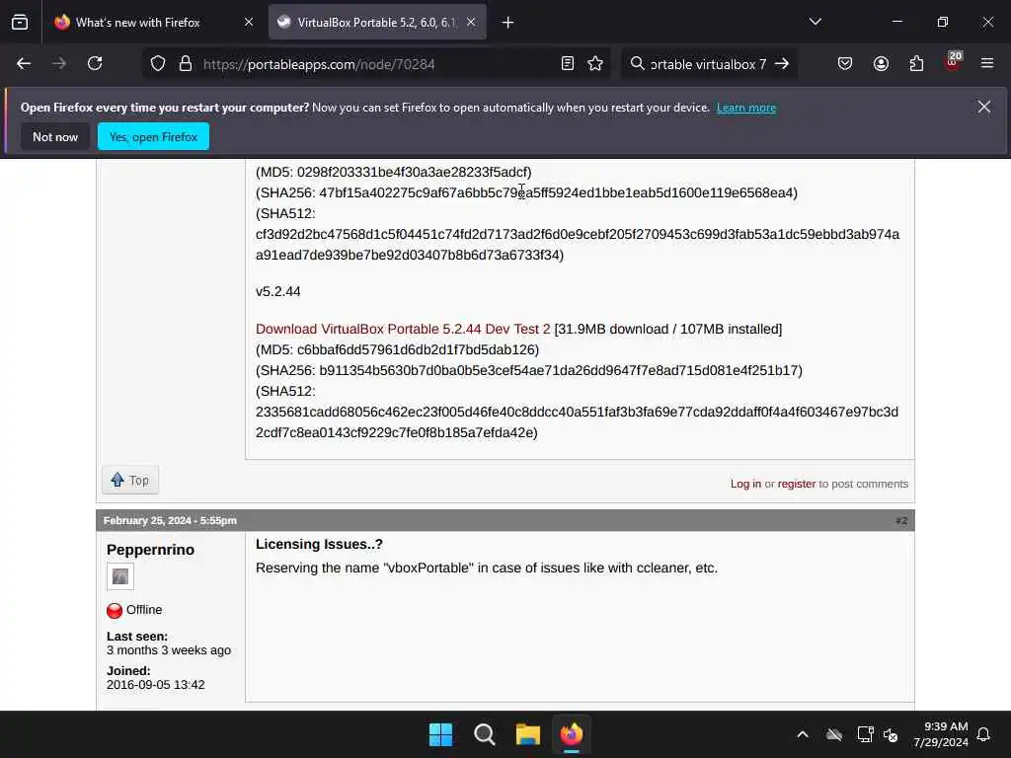Viewport: 1011px width, 758px height.
Task: Click Peppernrino username
Action: pyautogui.click(x=150, y=549)
